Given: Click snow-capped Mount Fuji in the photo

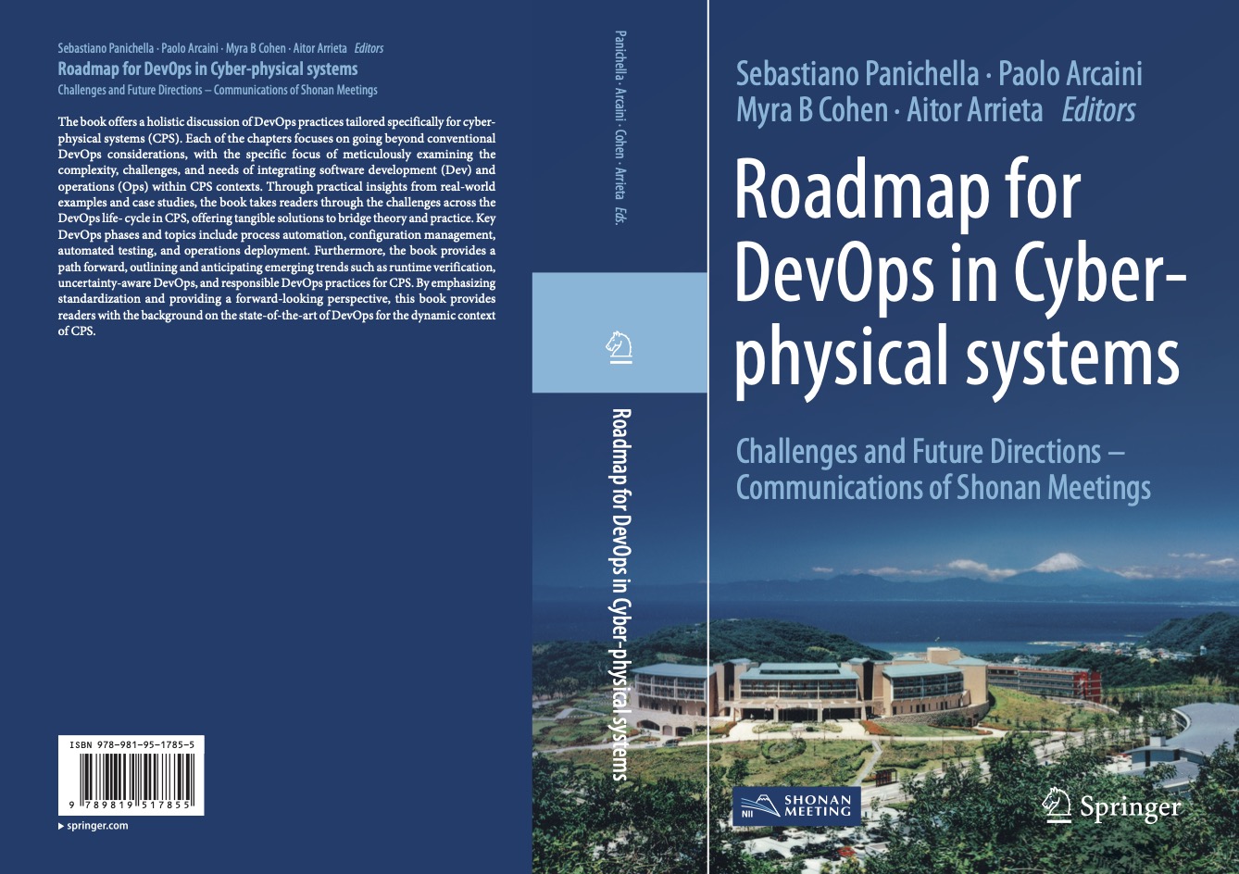Looking at the screenshot, I should pyautogui.click(x=1058, y=563).
